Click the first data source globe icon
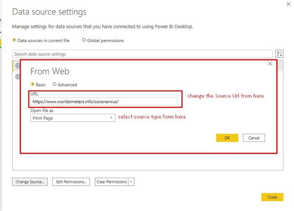 point(16,66)
